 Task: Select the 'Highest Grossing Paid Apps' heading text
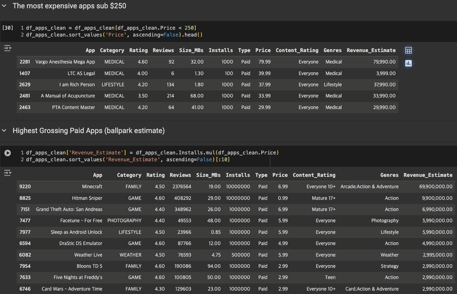(x=89, y=131)
